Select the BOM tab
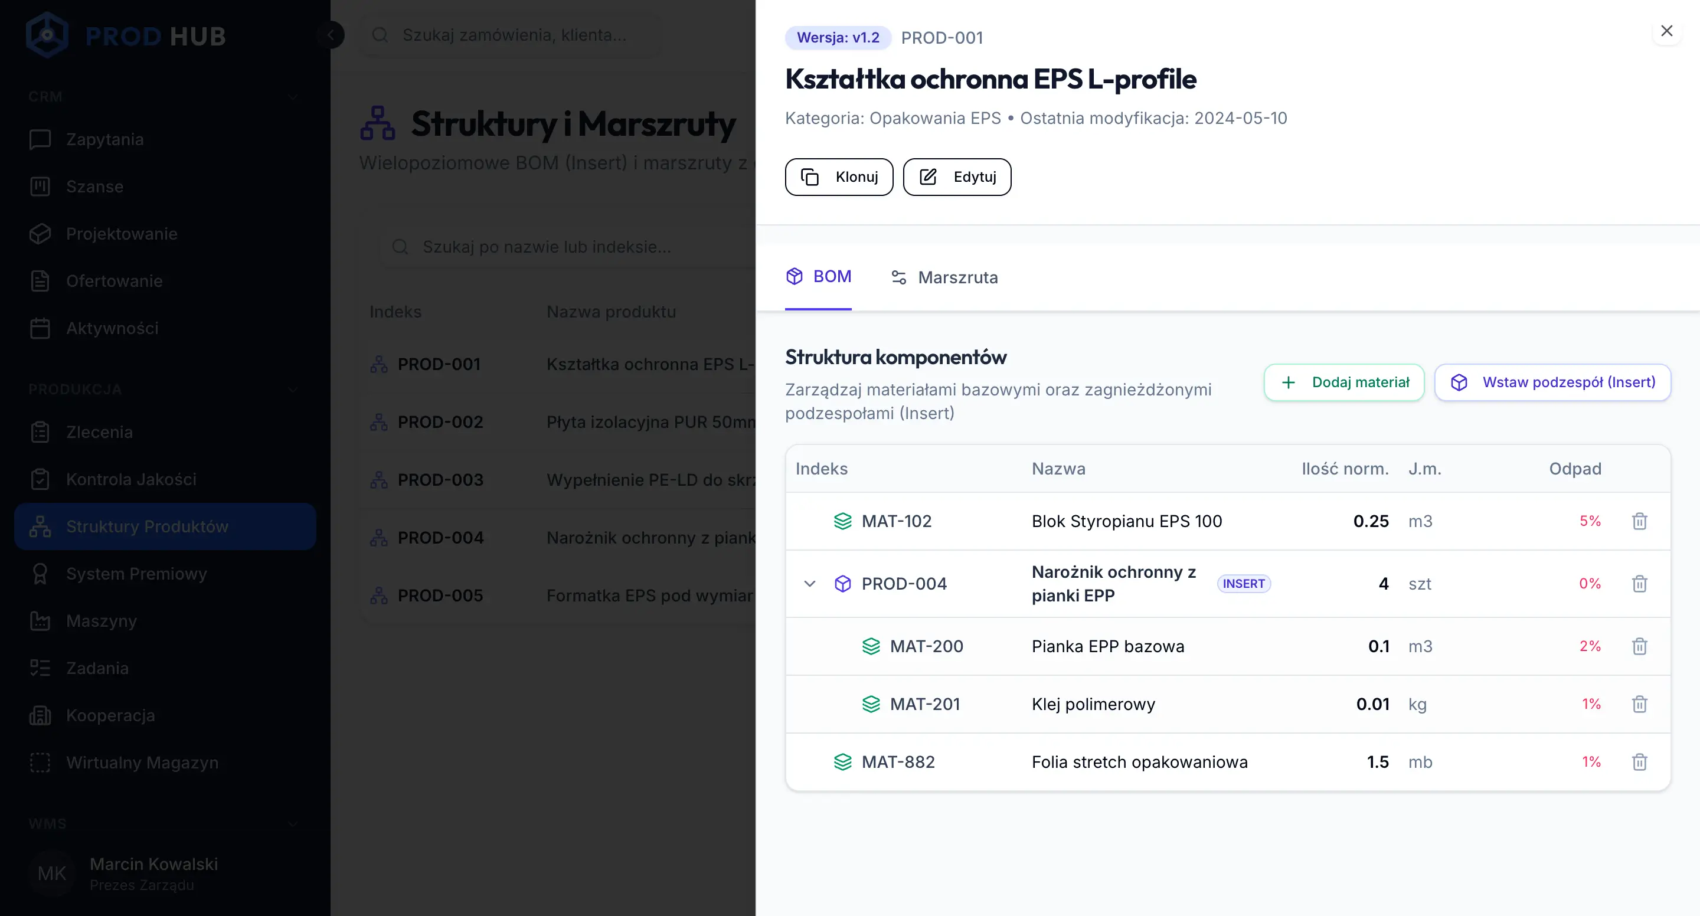 click(x=818, y=277)
